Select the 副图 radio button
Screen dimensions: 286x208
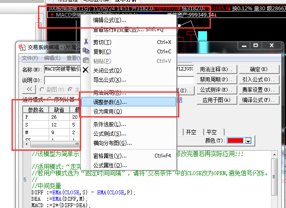pyautogui.click(x=42, y=90)
